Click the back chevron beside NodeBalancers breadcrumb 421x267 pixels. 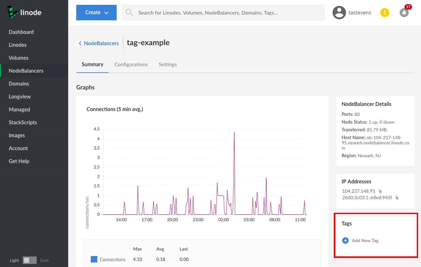(x=80, y=43)
